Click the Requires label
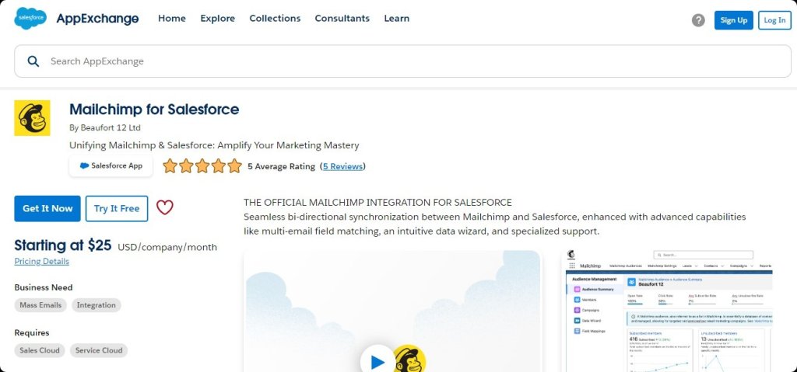Screen dimensions: 797x372 pyautogui.click(x=32, y=333)
